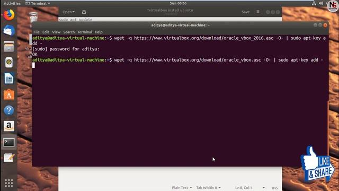Image resolution: width=339 pixels, height=191 pixels.
Task: Launch LibreOffice Writer from the dock
Action: click(x=9, y=79)
